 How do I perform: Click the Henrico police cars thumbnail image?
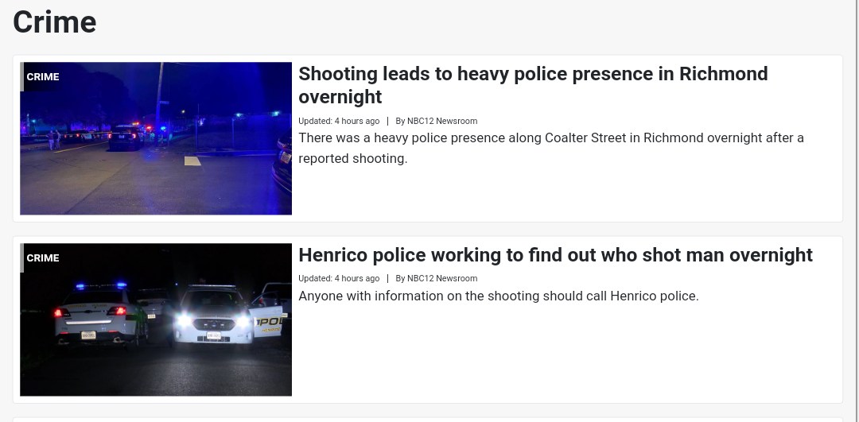[x=156, y=319]
